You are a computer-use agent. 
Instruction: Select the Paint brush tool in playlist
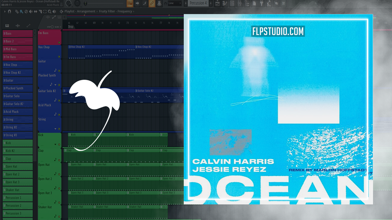tap(21, 12)
